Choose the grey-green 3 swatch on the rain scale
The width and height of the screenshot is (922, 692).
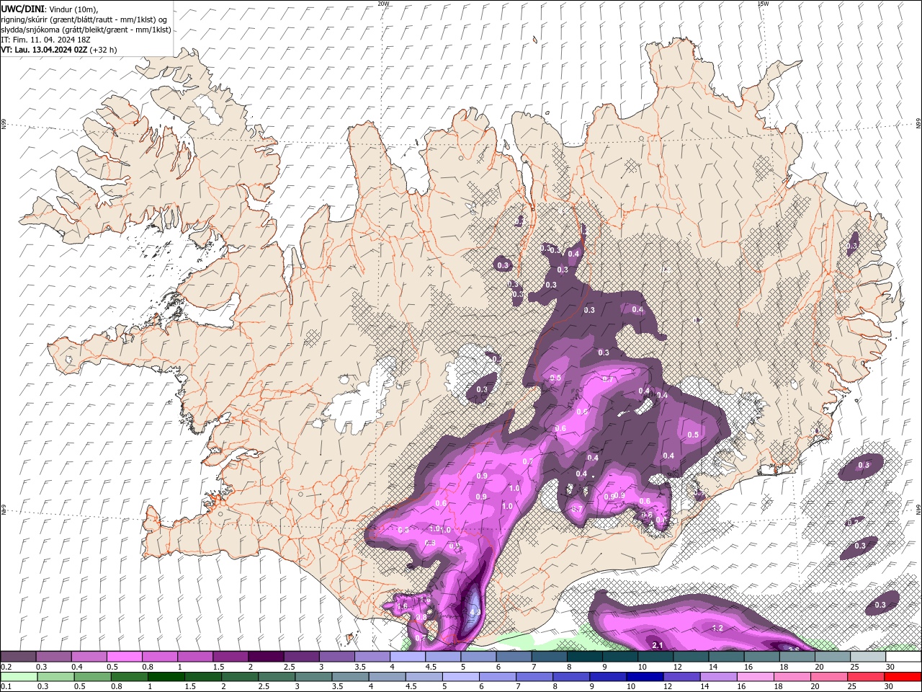pyautogui.click(x=313, y=677)
